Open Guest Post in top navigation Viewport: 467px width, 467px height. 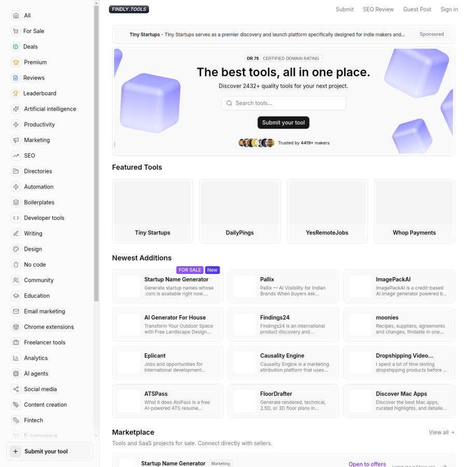[417, 9]
